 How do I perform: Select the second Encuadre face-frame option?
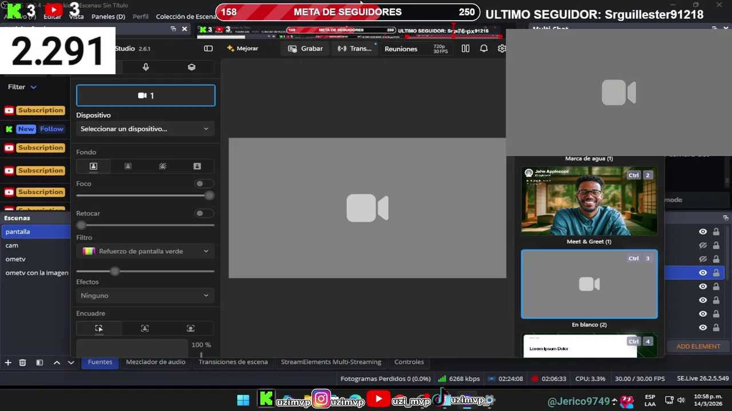click(x=145, y=328)
